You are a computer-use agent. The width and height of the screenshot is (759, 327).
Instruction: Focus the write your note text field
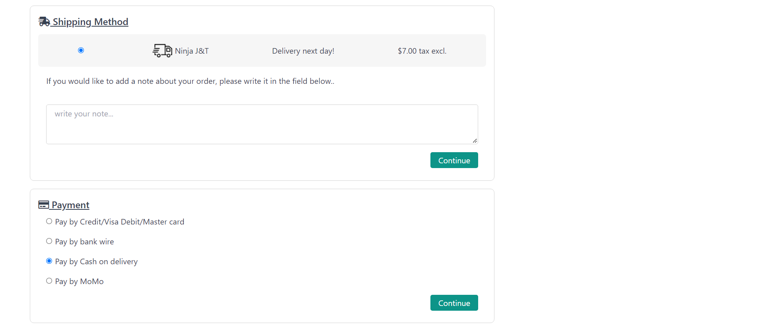coord(262,124)
